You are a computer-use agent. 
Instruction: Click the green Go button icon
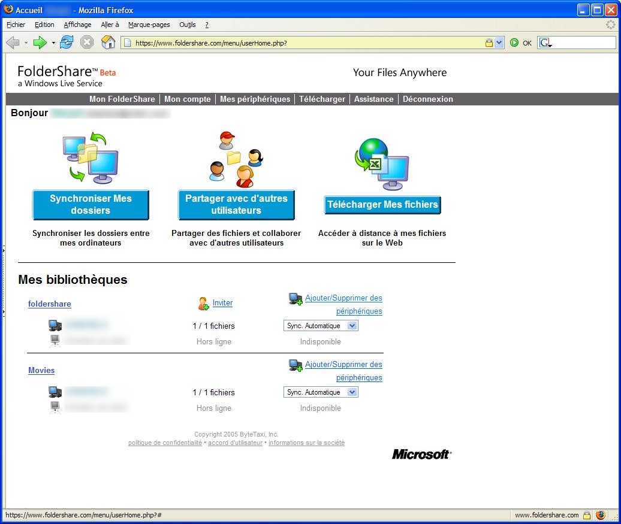point(514,43)
